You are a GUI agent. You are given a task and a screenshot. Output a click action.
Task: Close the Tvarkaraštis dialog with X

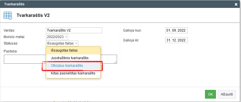236,4
